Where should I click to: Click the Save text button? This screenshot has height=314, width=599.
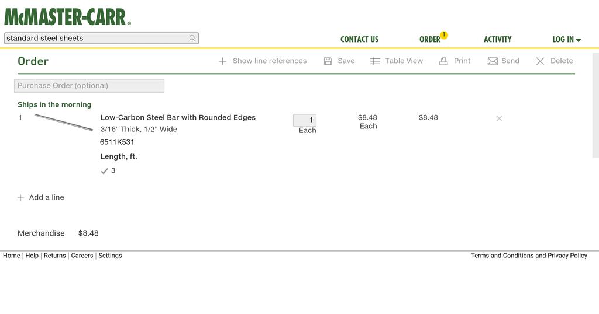point(346,61)
